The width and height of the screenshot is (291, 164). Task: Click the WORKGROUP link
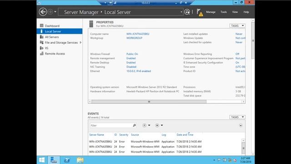135,38
